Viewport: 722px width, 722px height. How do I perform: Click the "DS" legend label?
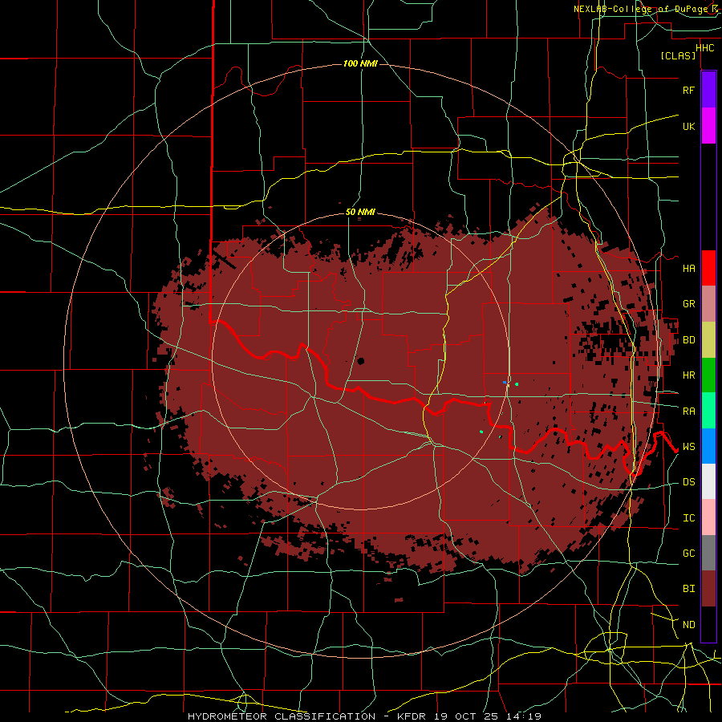click(688, 482)
